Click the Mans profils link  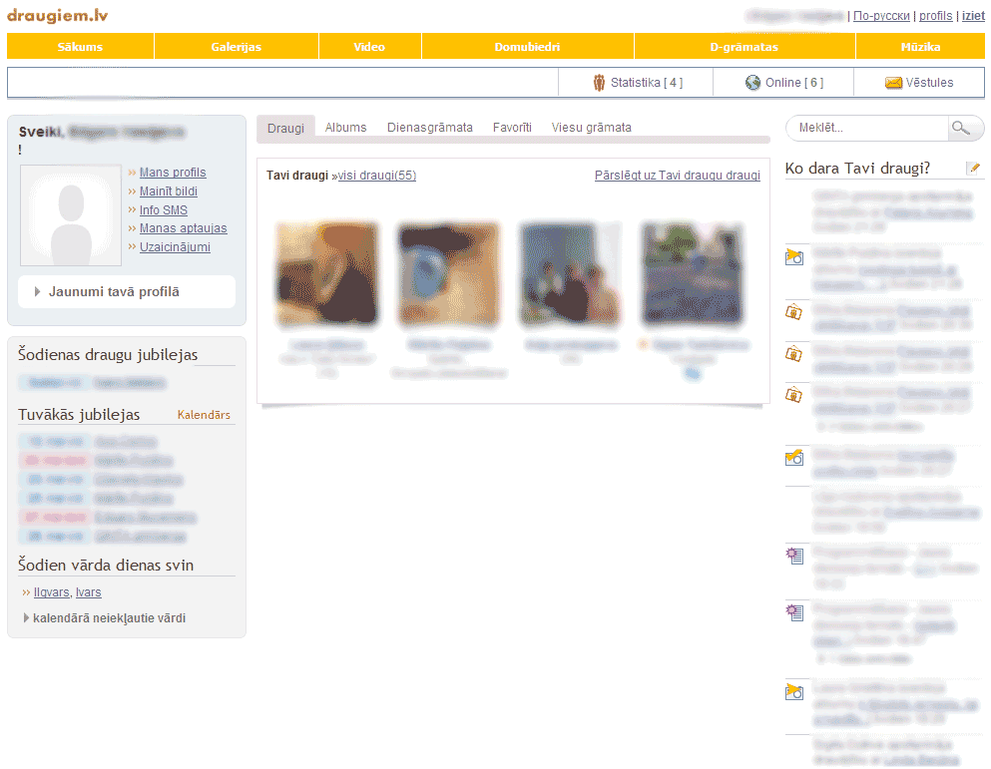tap(173, 173)
